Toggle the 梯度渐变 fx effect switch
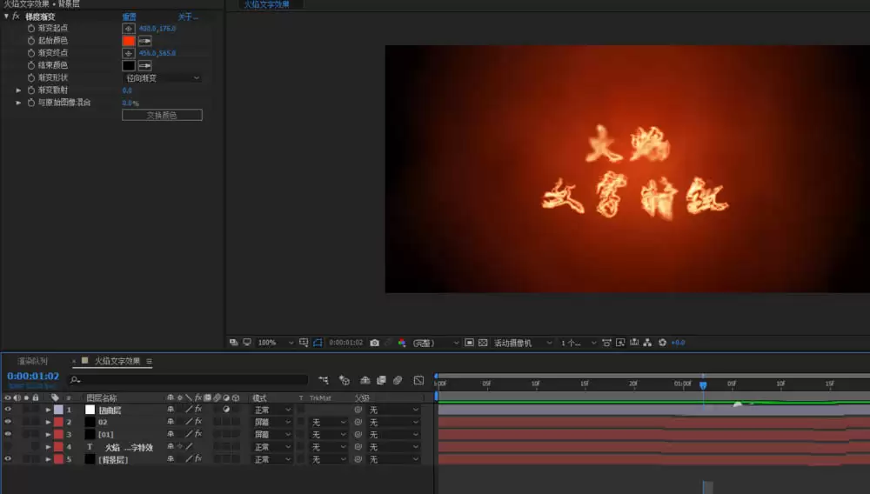The image size is (870, 494). [x=16, y=16]
